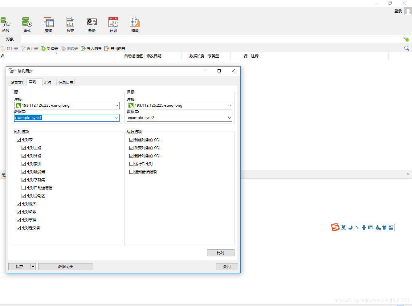Click the Sogou microphone voice input icon

364,227
